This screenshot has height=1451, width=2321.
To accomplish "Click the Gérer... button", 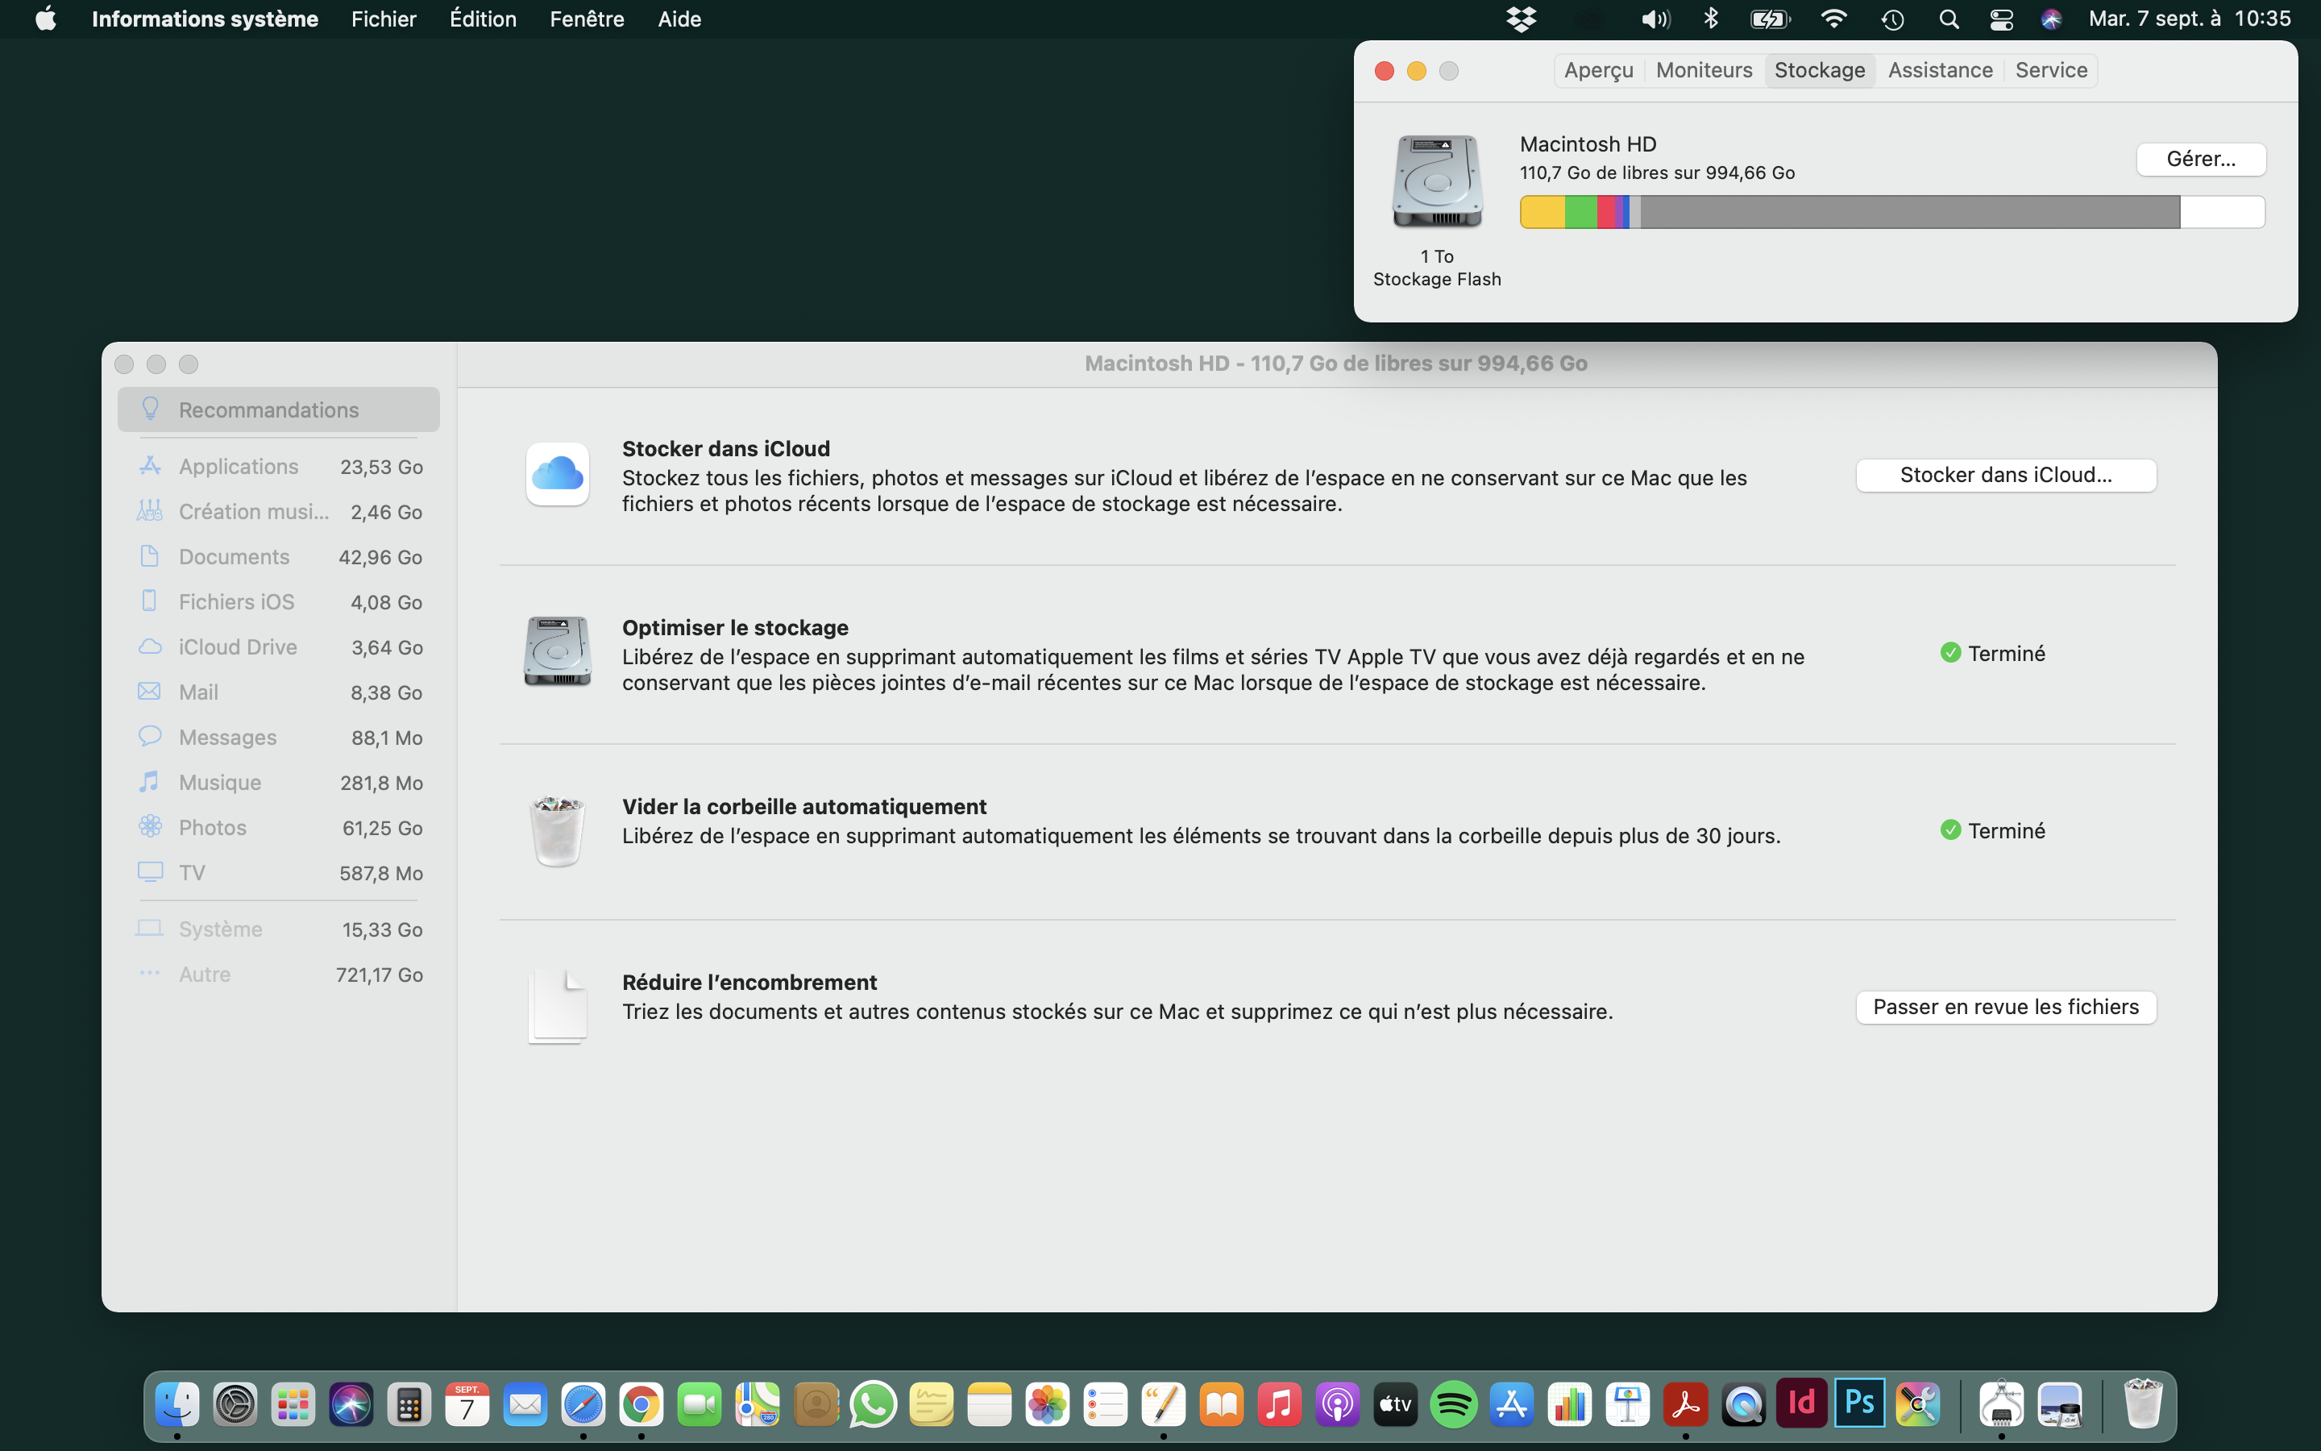I will 2200,160.
